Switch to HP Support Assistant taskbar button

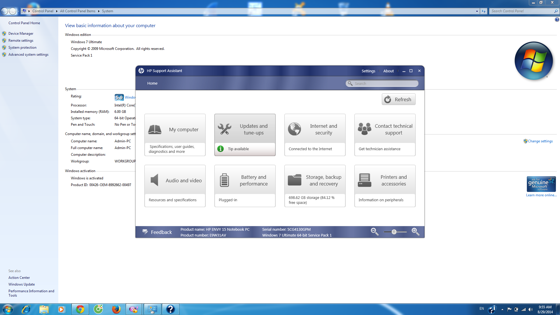[171, 309]
